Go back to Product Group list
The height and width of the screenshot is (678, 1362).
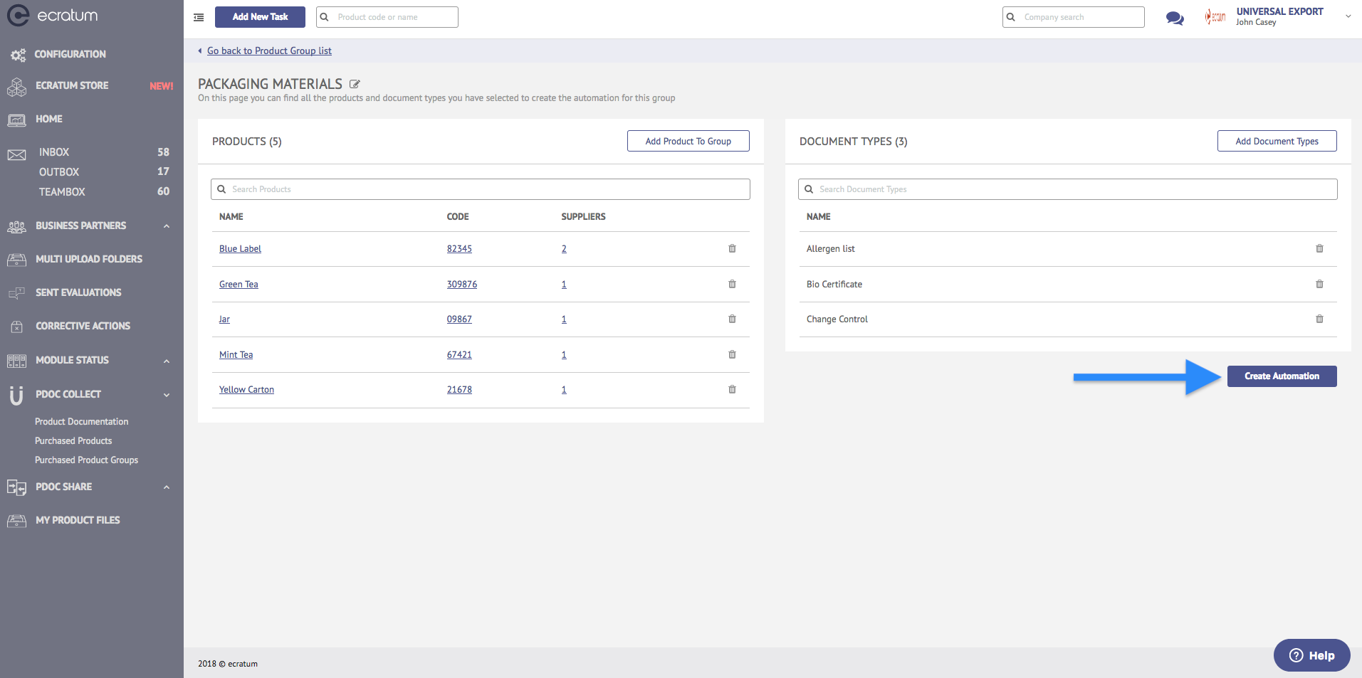point(269,51)
